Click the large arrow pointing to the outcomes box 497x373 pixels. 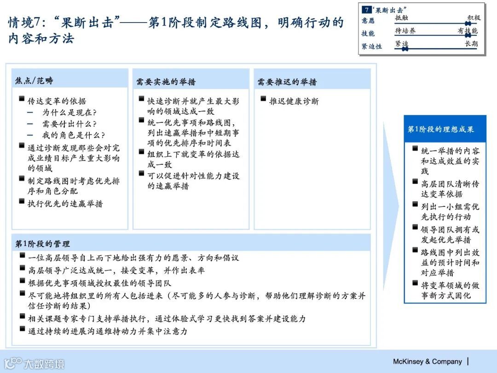coord(391,206)
